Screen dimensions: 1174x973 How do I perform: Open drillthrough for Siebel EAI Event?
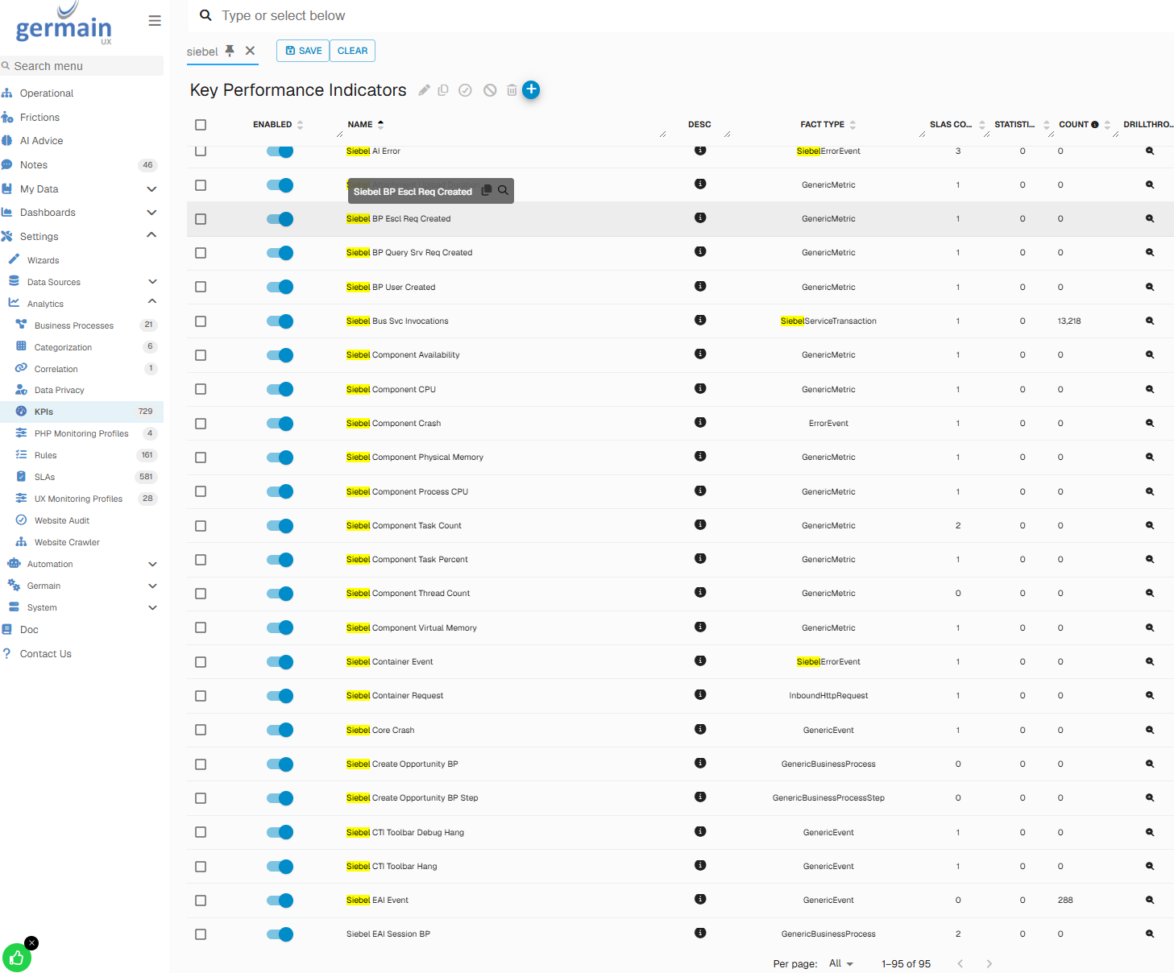(1150, 901)
